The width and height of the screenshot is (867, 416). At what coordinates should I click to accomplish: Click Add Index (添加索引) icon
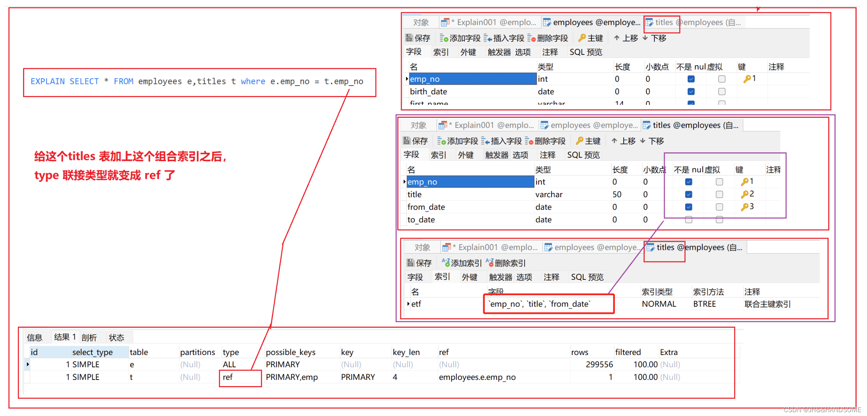(446, 262)
